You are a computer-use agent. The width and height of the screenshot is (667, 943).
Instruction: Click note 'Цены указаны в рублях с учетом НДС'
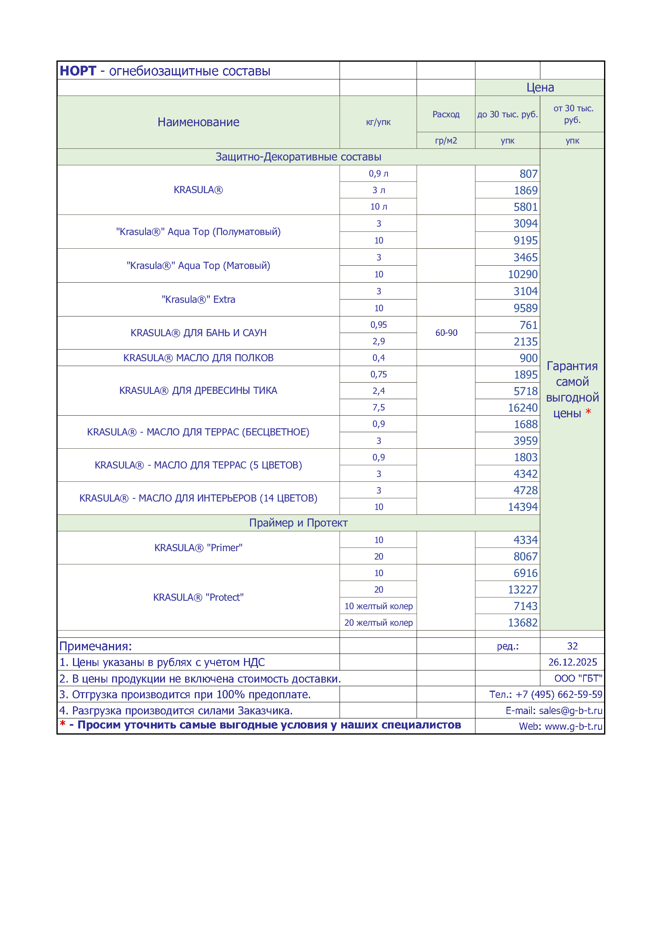pos(169,662)
